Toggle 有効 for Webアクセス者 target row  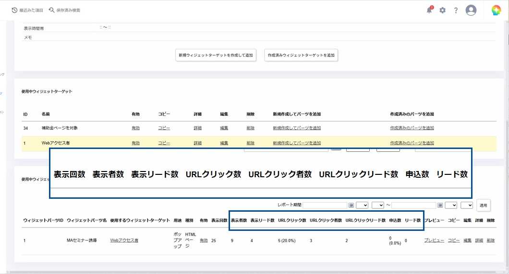[x=135, y=143]
